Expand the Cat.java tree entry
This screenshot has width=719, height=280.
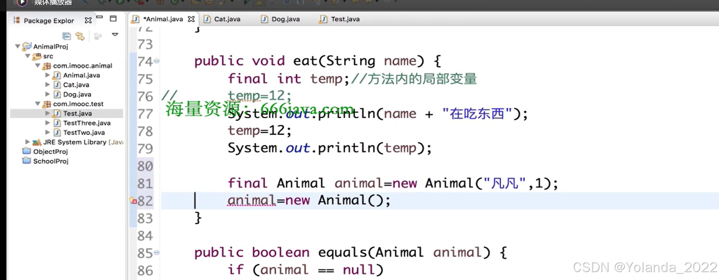(x=48, y=85)
